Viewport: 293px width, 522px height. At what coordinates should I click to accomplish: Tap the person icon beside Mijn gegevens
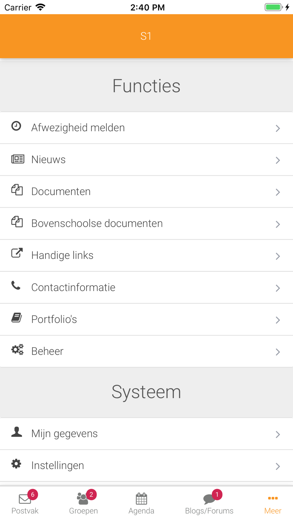point(17,432)
